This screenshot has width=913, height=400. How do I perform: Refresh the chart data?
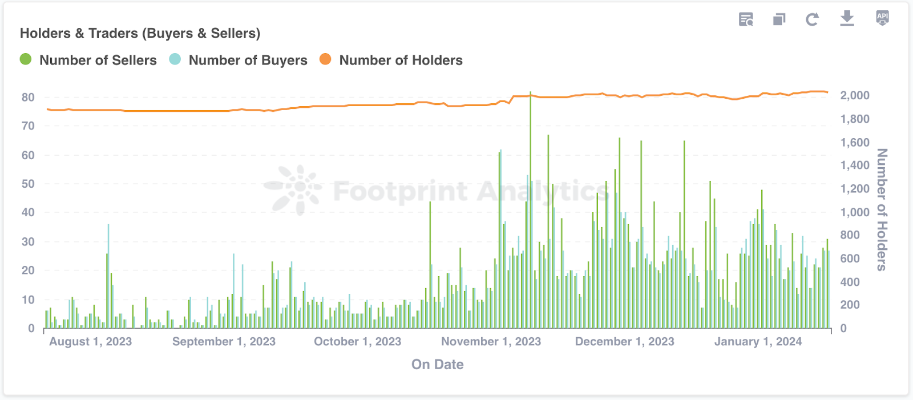812,19
